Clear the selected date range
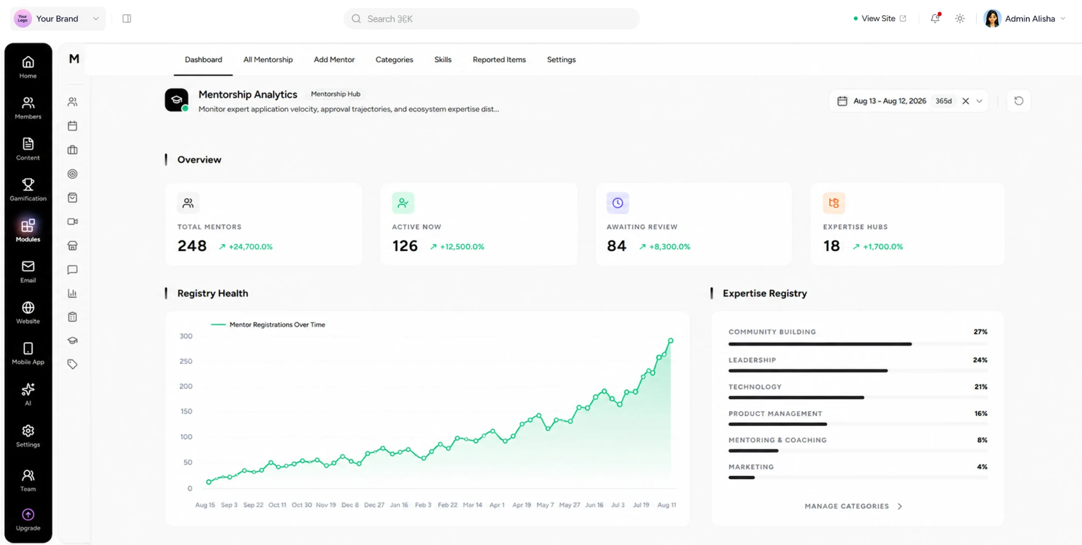The image size is (1082, 545). (965, 101)
